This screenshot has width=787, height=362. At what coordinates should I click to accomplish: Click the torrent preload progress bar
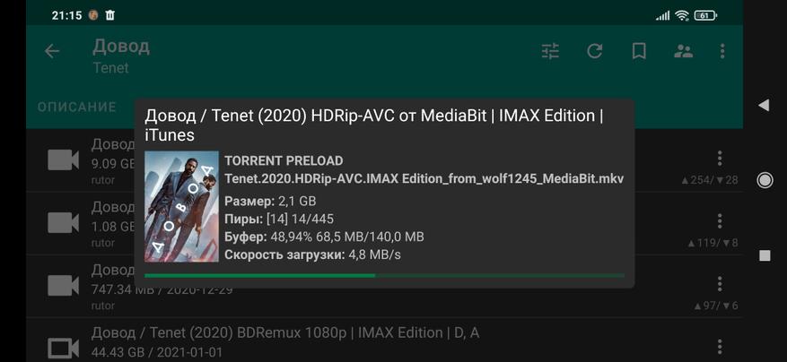(x=384, y=276)
